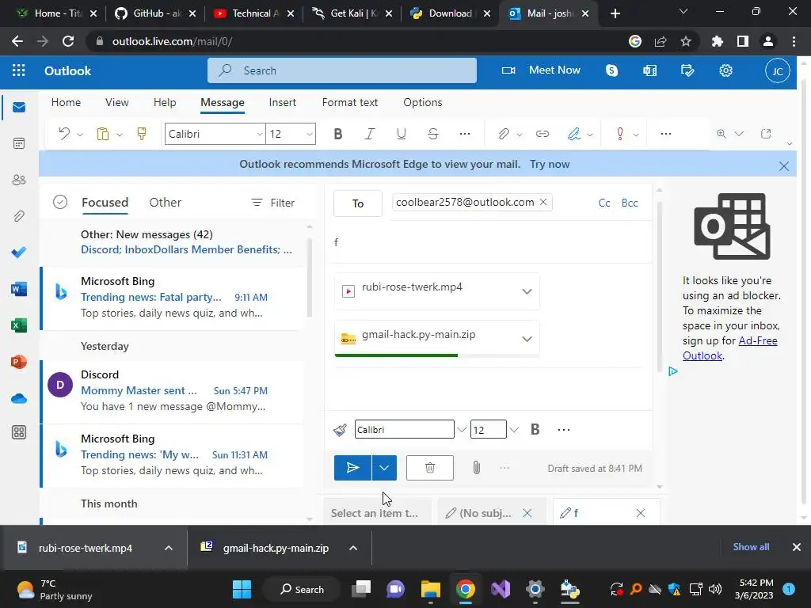This screenshot has width=811, height=608.
Task: Launch PowerPoint from the left sidebar
Action: [19, 362]
